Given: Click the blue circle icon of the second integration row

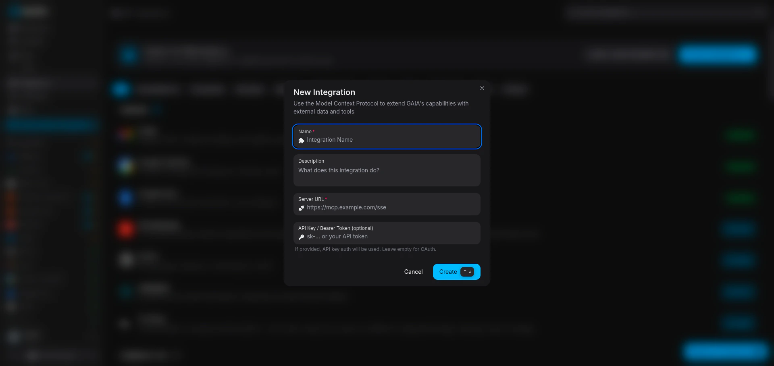Looking at the screenshot, I should 126,166.
